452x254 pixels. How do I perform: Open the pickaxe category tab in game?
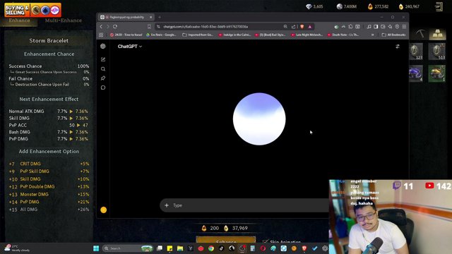click(420, 34)
